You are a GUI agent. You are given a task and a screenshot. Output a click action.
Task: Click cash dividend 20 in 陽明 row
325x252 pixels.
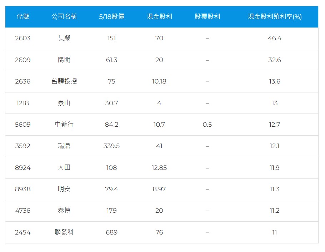coord(159,60)
